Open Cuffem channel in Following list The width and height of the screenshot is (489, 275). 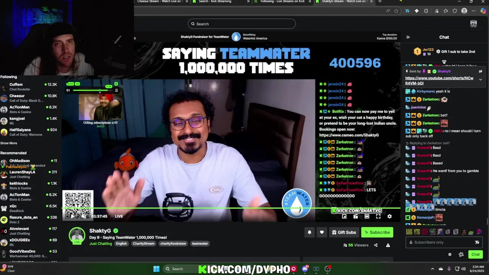point(29,87)
